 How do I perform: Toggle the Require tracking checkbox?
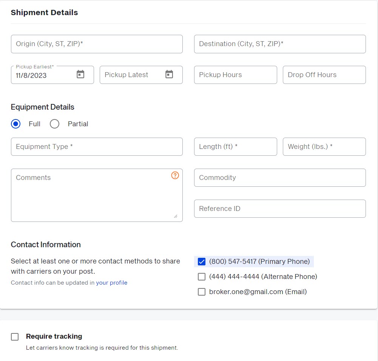click(15, 337)
